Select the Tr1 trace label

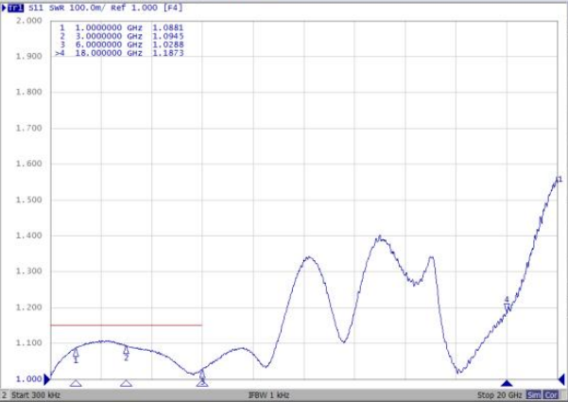click(x=13, y=7)
